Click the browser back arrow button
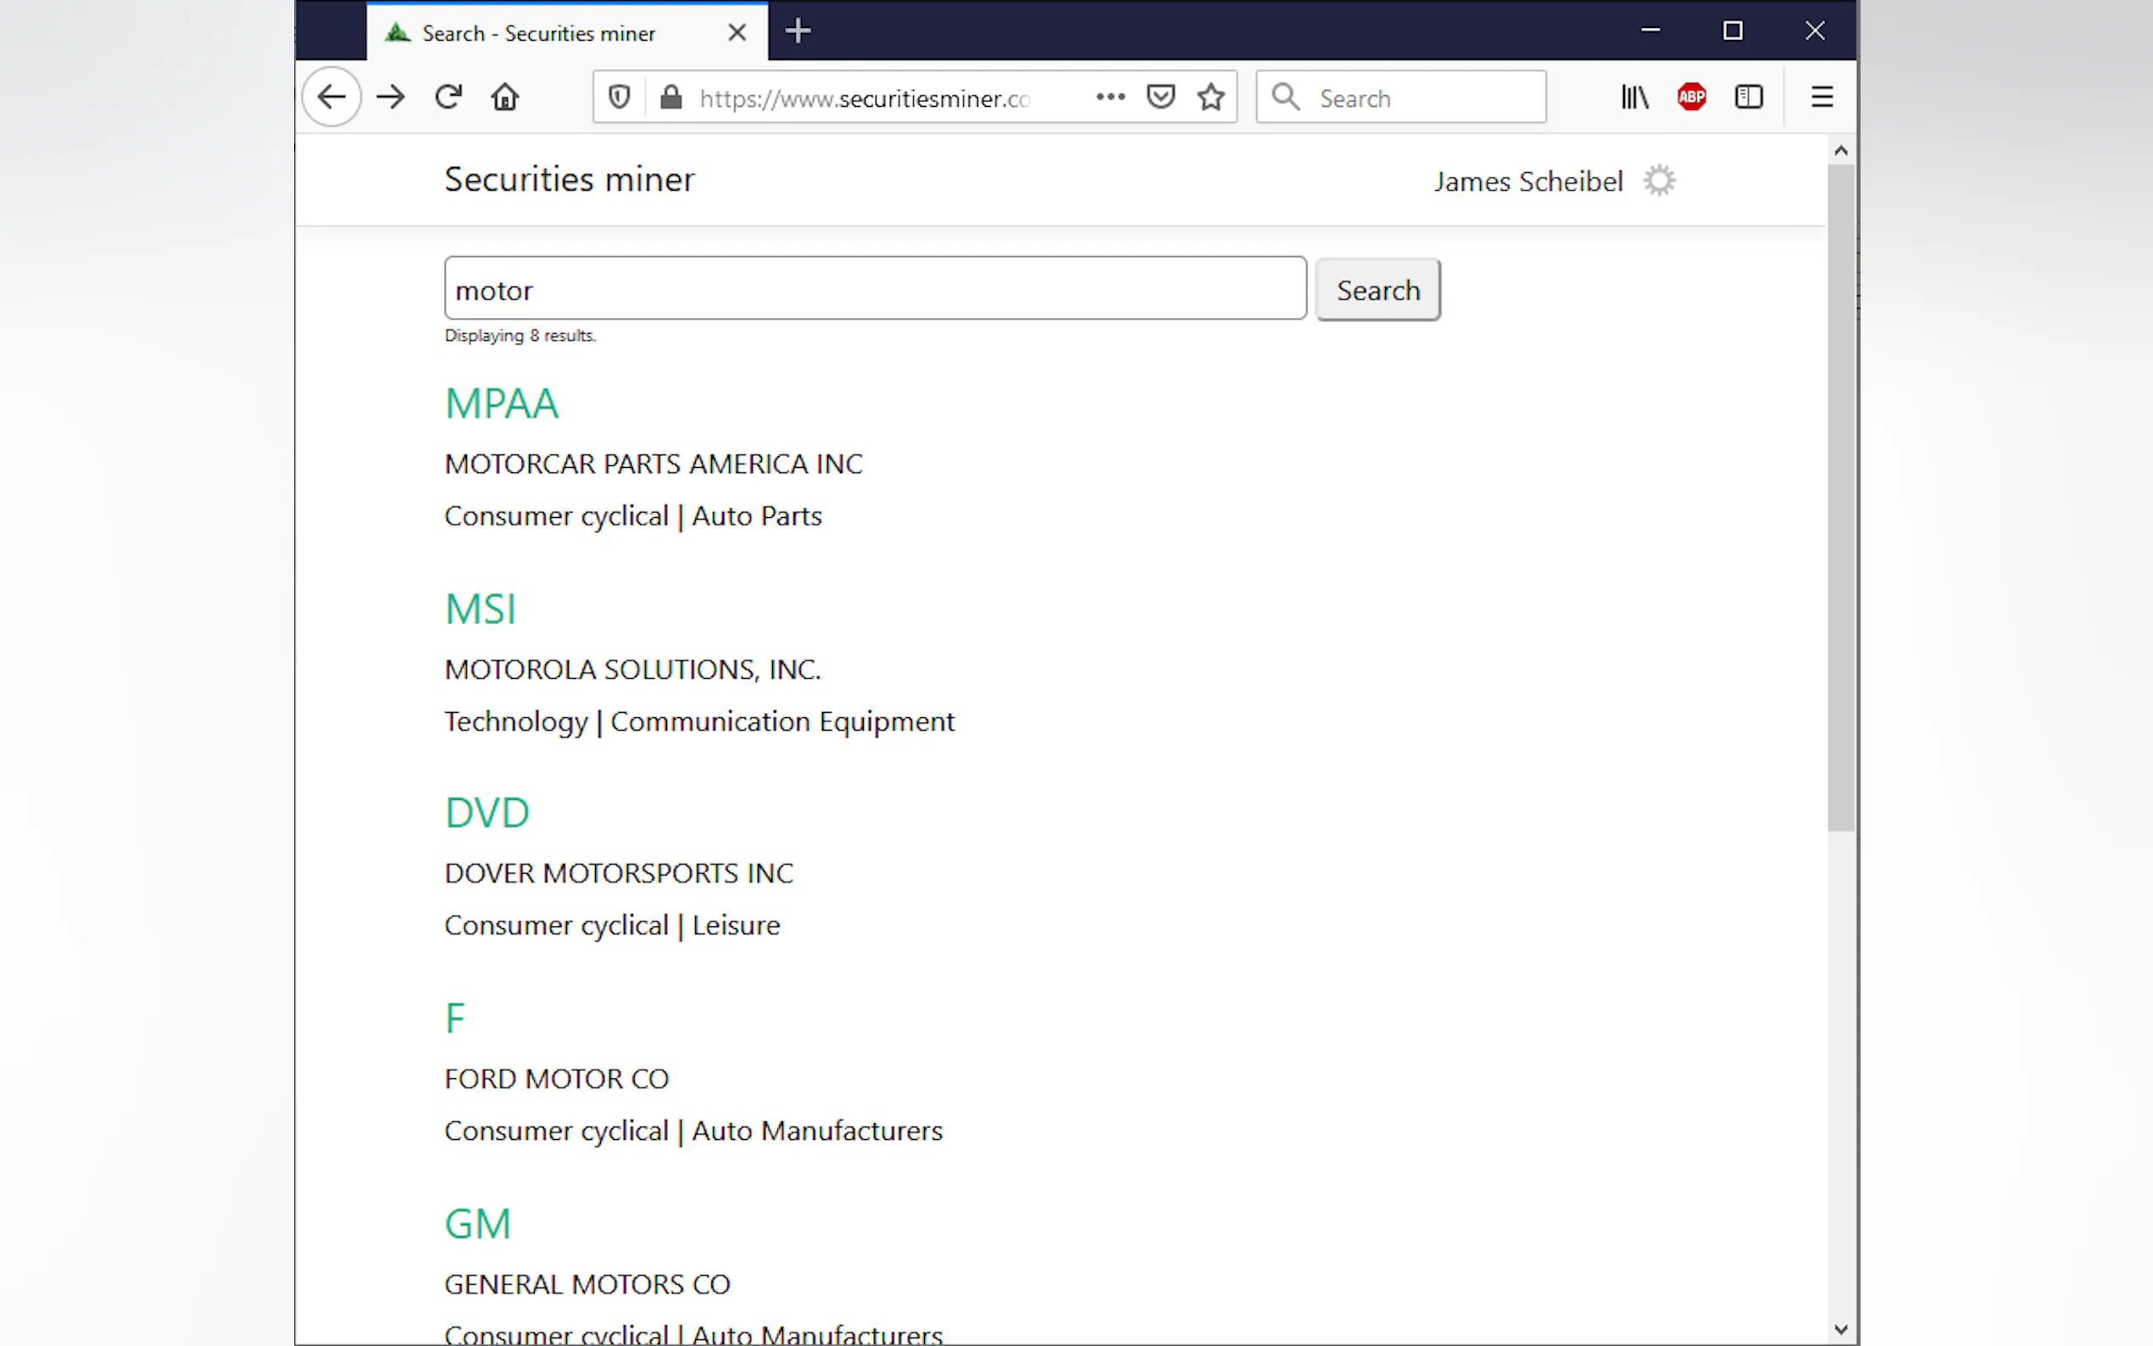Viewport: 2153px width, 1346px height. coord(331,97)
